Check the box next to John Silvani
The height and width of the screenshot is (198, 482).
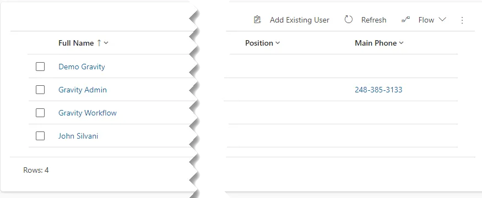[x=40, y=136]
